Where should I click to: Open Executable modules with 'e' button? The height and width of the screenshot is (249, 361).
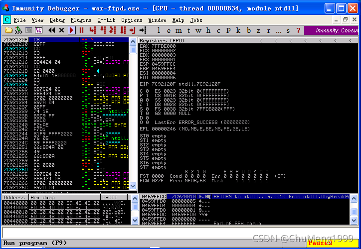pyautogui.click(x=169, y=30)
